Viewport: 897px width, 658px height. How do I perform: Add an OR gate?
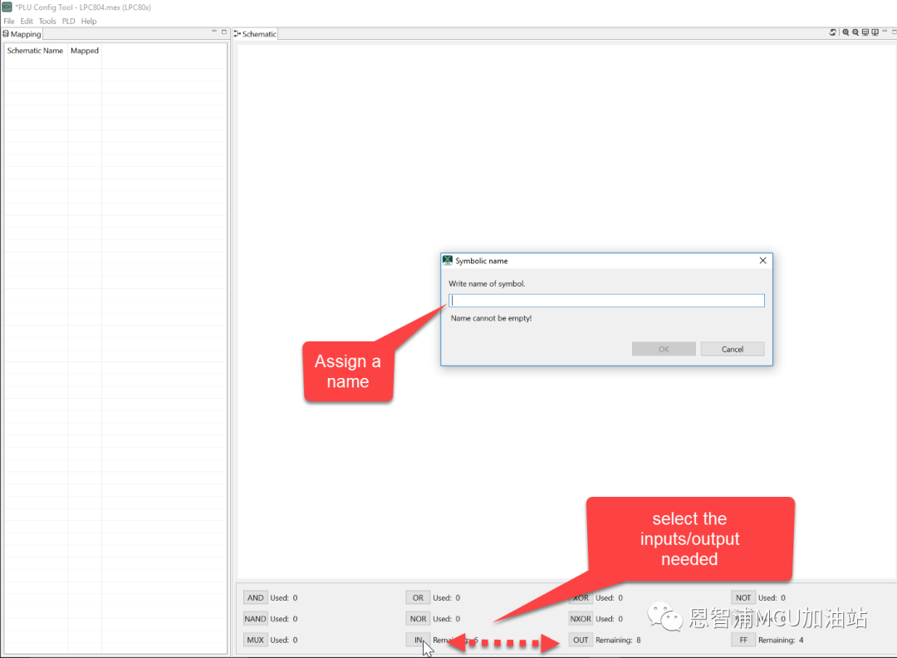(418, 597)
